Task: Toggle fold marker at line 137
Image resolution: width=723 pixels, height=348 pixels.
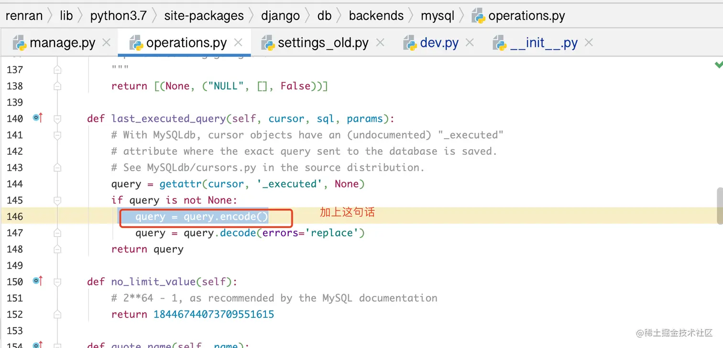Action: pos(57,70)
